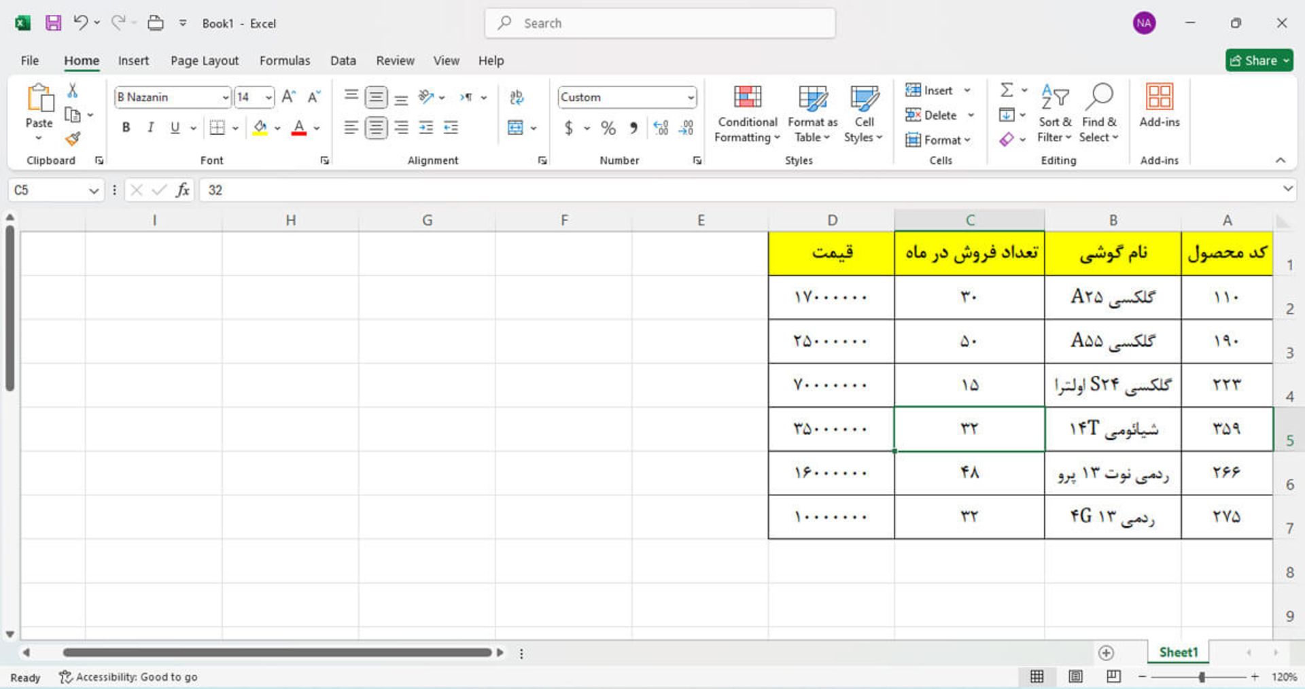Click the Fill down icon
Image resolution: width=1305 pixels, height=689 pixels.
tap(1007, 115)
